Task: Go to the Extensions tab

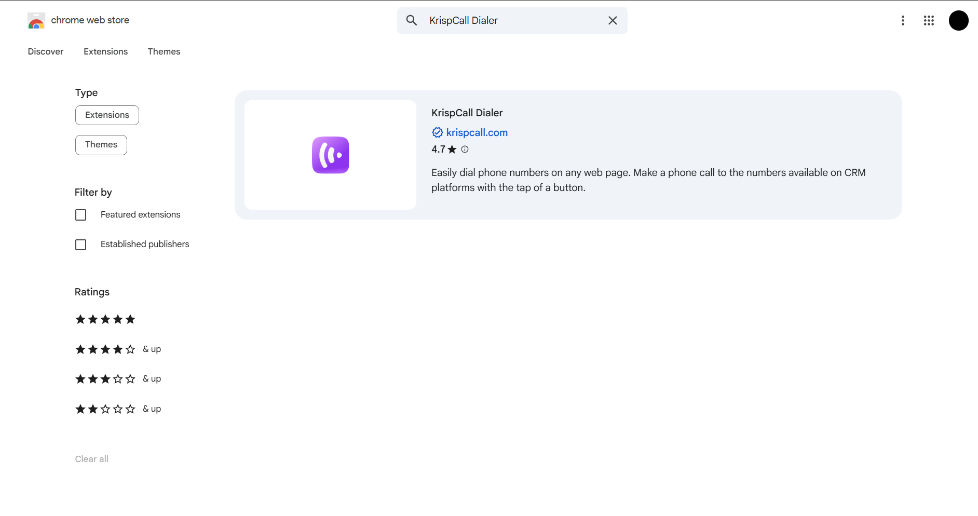Action: point(106,51)
